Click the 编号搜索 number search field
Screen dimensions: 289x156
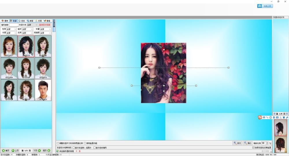[x=14, y=25]
